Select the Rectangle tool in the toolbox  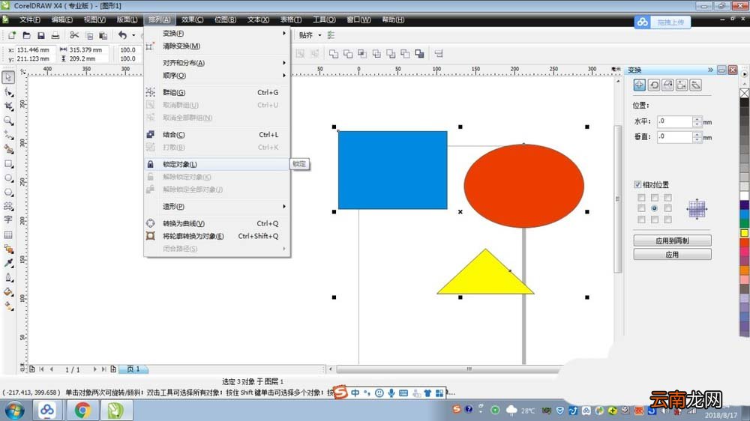tap(8, 163)
